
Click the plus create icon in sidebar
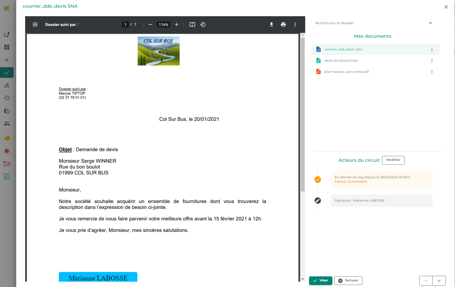(x=7, y=60)
